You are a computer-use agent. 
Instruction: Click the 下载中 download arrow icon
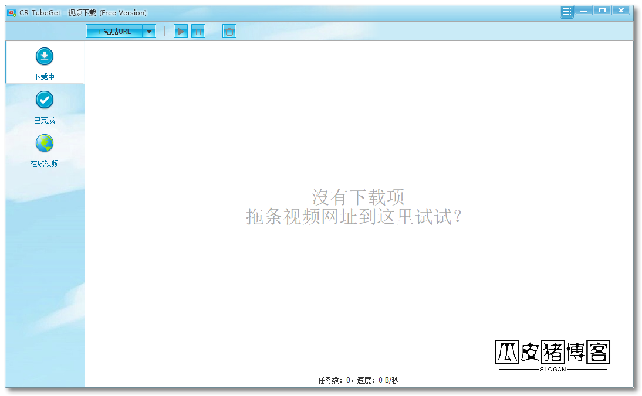(x=45, y=57)
